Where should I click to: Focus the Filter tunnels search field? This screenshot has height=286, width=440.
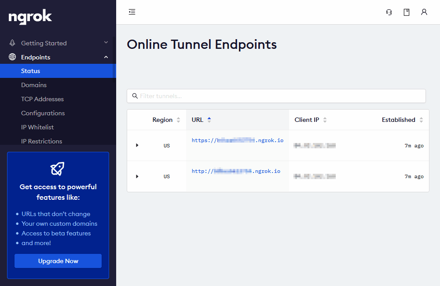point(276,96)
